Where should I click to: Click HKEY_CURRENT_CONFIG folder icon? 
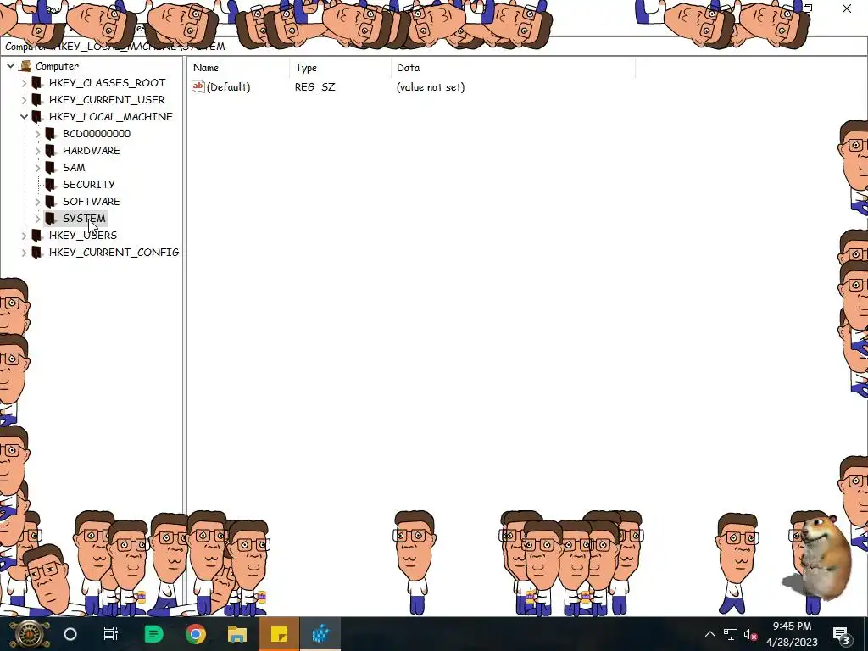[36, 253]
